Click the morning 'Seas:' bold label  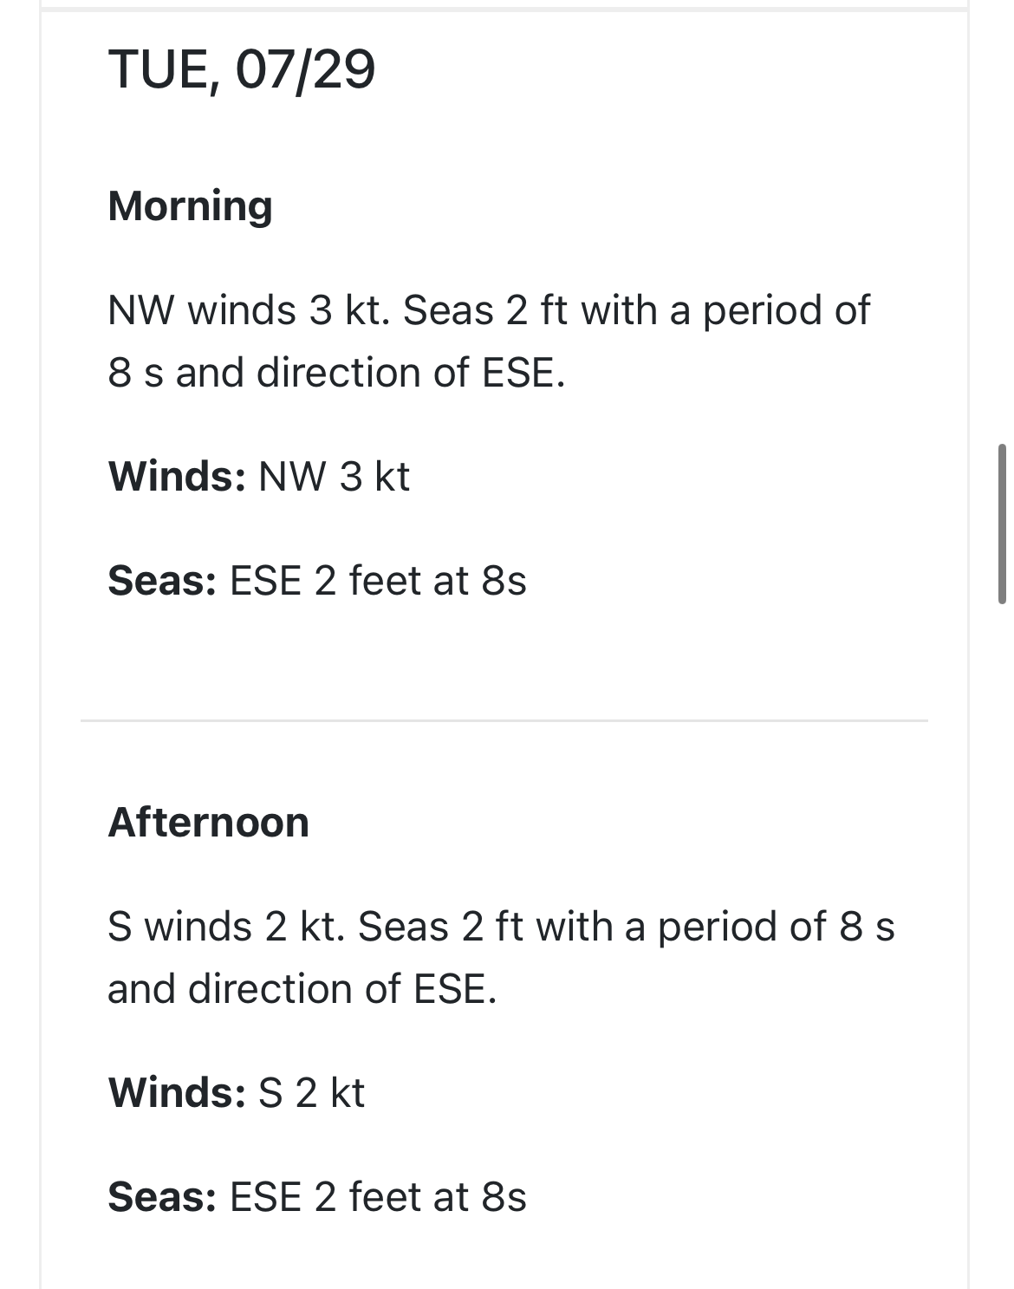coord(162,581)
